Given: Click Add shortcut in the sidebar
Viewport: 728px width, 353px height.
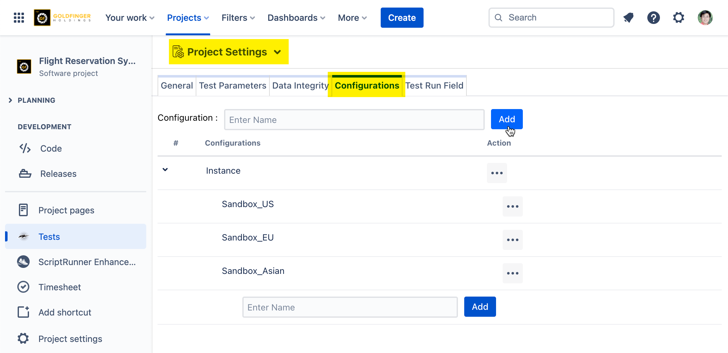Looking at the screenshot, I should (x=65, y=312).
